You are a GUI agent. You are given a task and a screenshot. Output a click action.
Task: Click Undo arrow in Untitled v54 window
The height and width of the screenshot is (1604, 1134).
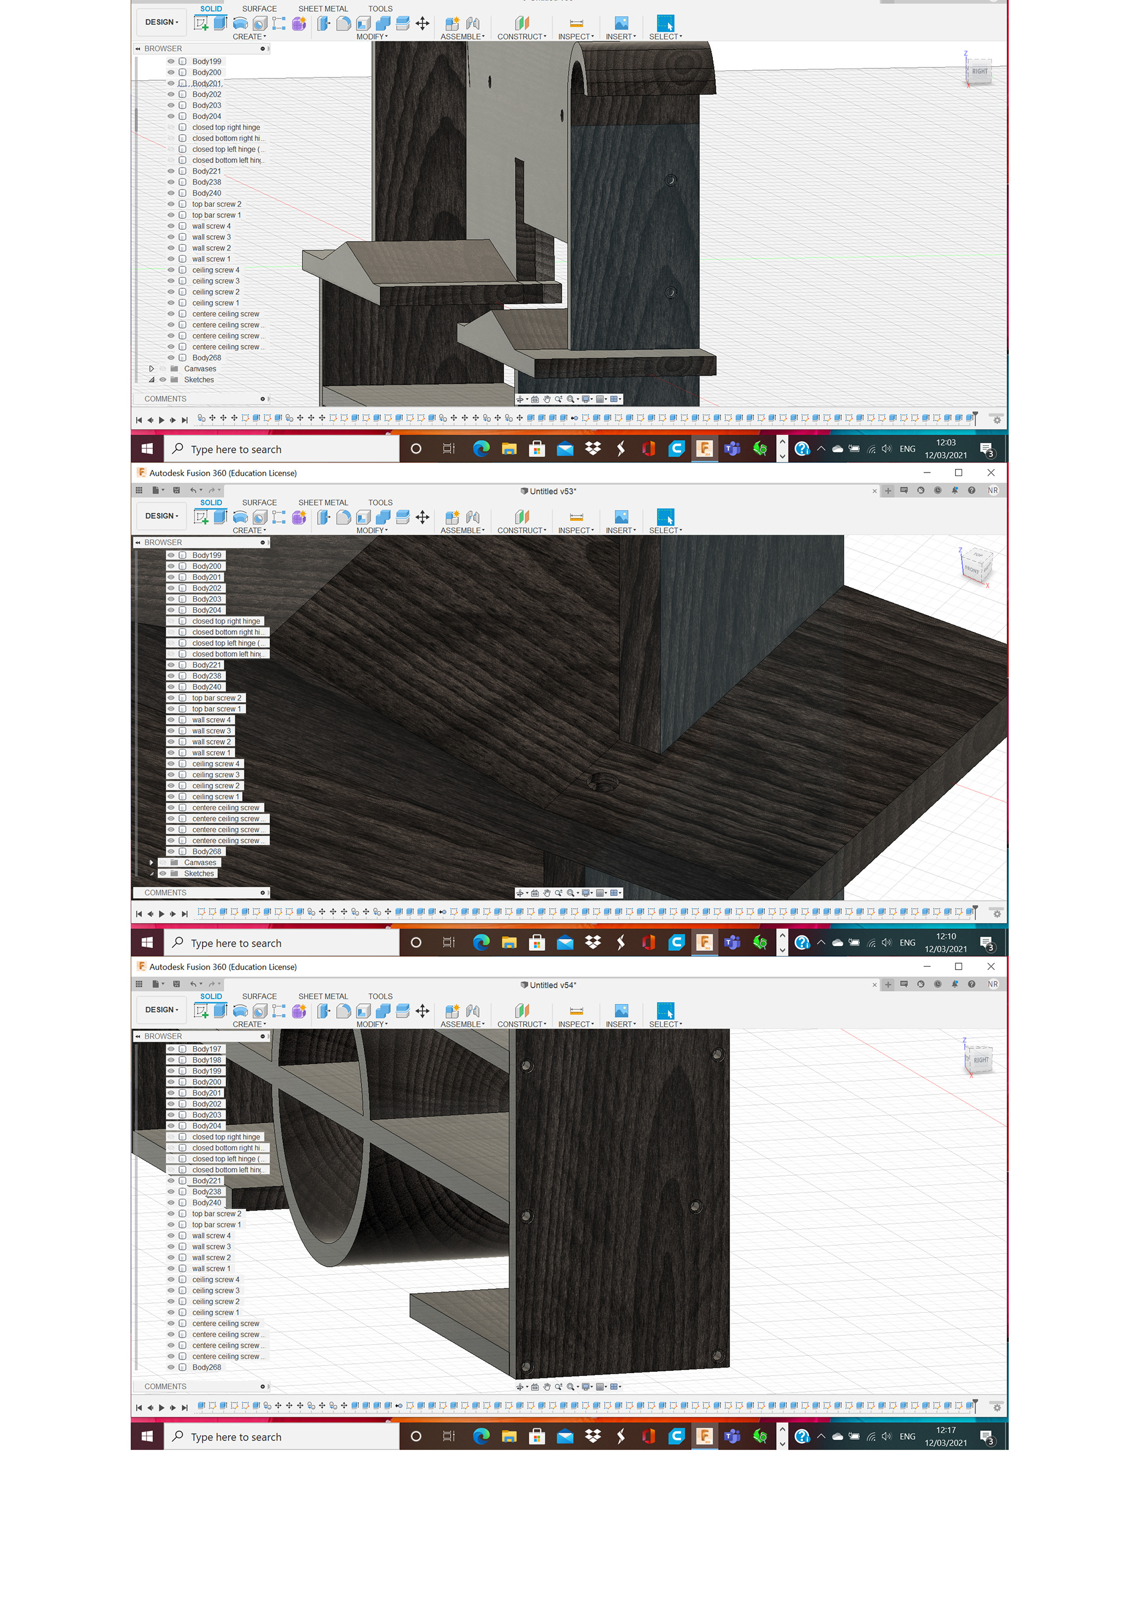coord(194,984)
